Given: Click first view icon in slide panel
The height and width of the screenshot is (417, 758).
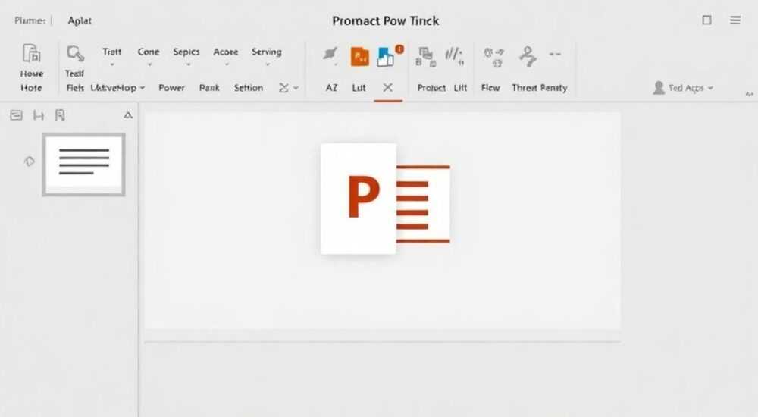Looking at the screenshot, I should 16,115.
